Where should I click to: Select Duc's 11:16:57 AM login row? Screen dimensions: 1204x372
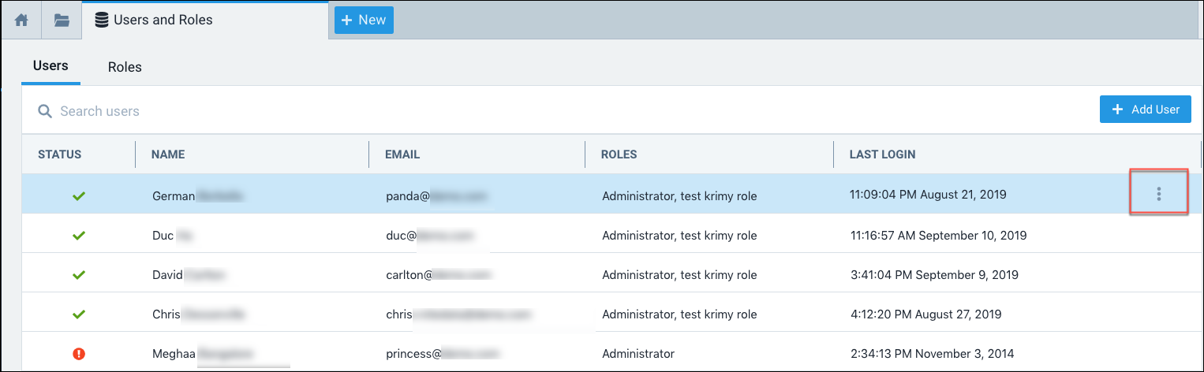(x=937, y=235)
